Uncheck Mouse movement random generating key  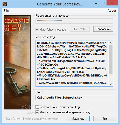coord(37,112)
